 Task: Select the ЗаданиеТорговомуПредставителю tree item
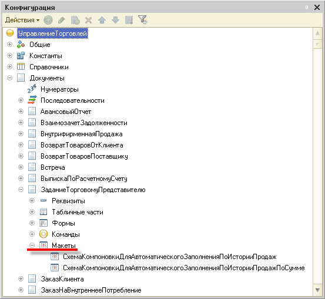pyautogui.click(x=93, y=190)
